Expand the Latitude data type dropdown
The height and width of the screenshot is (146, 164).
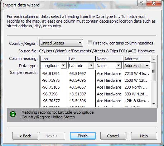point(91,66)
